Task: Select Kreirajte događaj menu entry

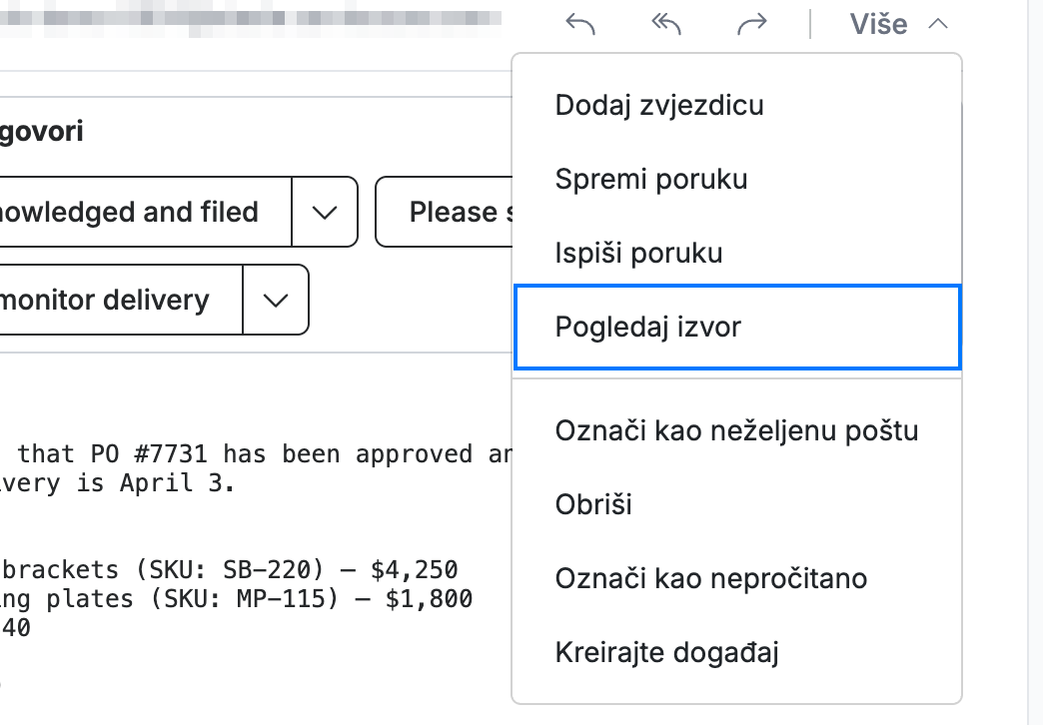Action: pyautogui.click(x=737, y=652)
